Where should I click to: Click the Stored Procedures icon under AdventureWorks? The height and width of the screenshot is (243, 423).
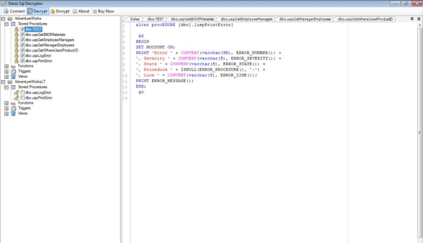pyautogui.click(x=13, y=24)
